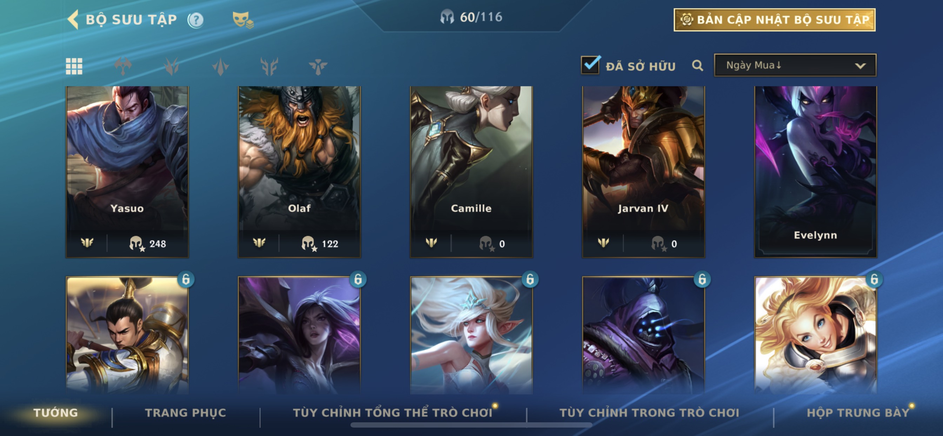Uncheck the ĐÃ SỞ HỮU checkbox
This screenshot has height=436, width=943.
590,65
